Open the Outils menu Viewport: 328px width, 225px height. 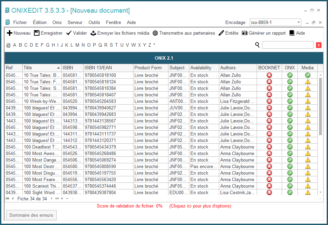[94, 22]
